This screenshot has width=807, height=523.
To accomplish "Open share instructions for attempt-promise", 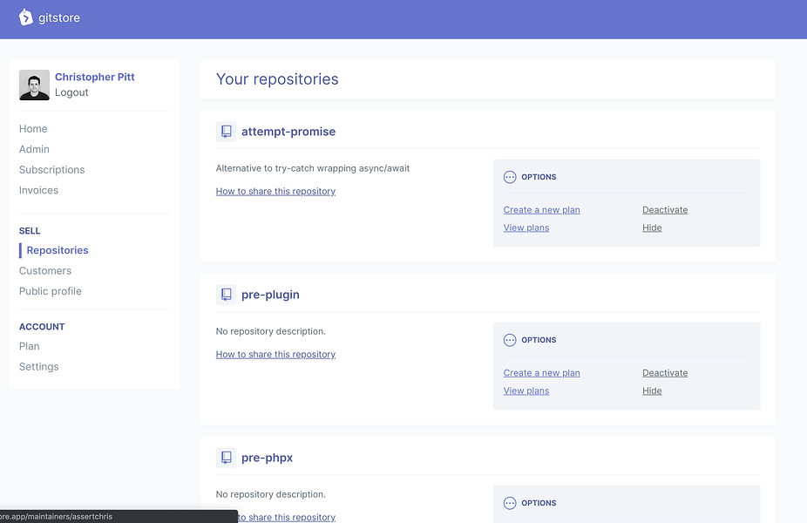I will 276,191.
